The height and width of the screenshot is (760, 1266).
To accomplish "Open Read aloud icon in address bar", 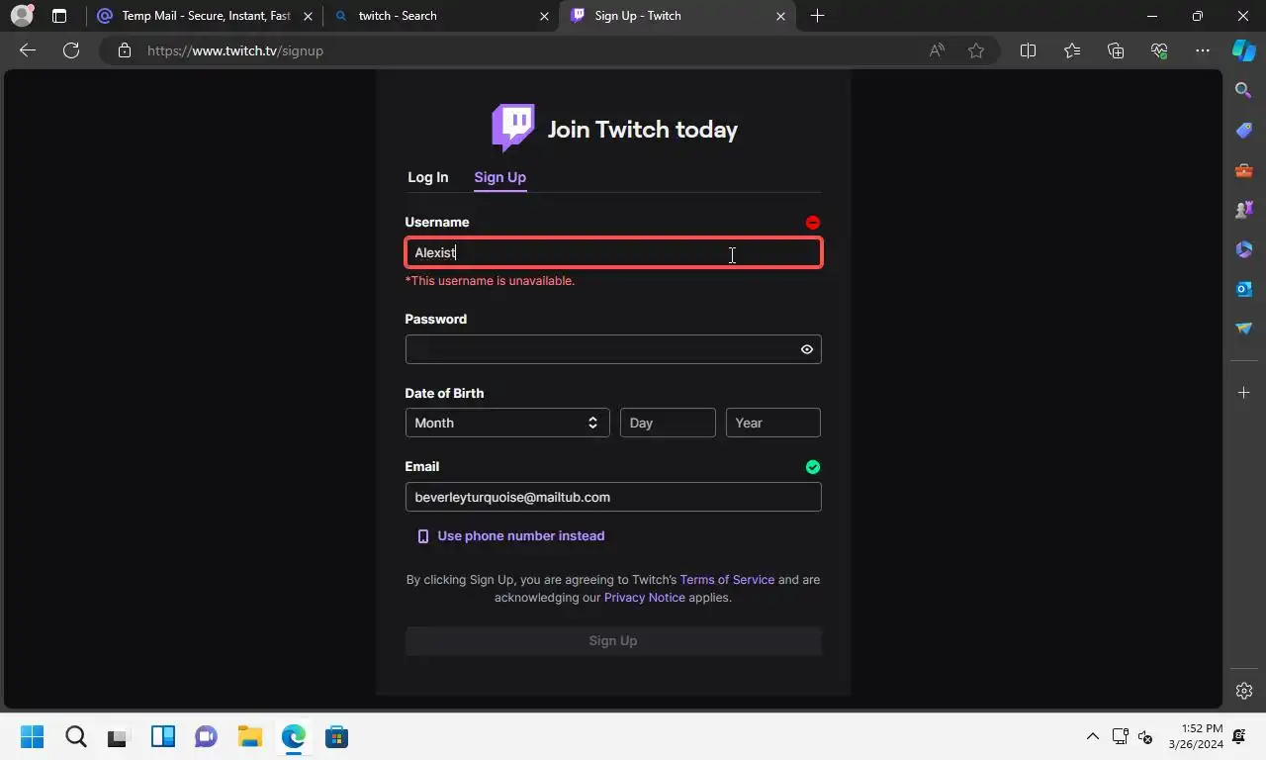I will (x=937, y=50).
